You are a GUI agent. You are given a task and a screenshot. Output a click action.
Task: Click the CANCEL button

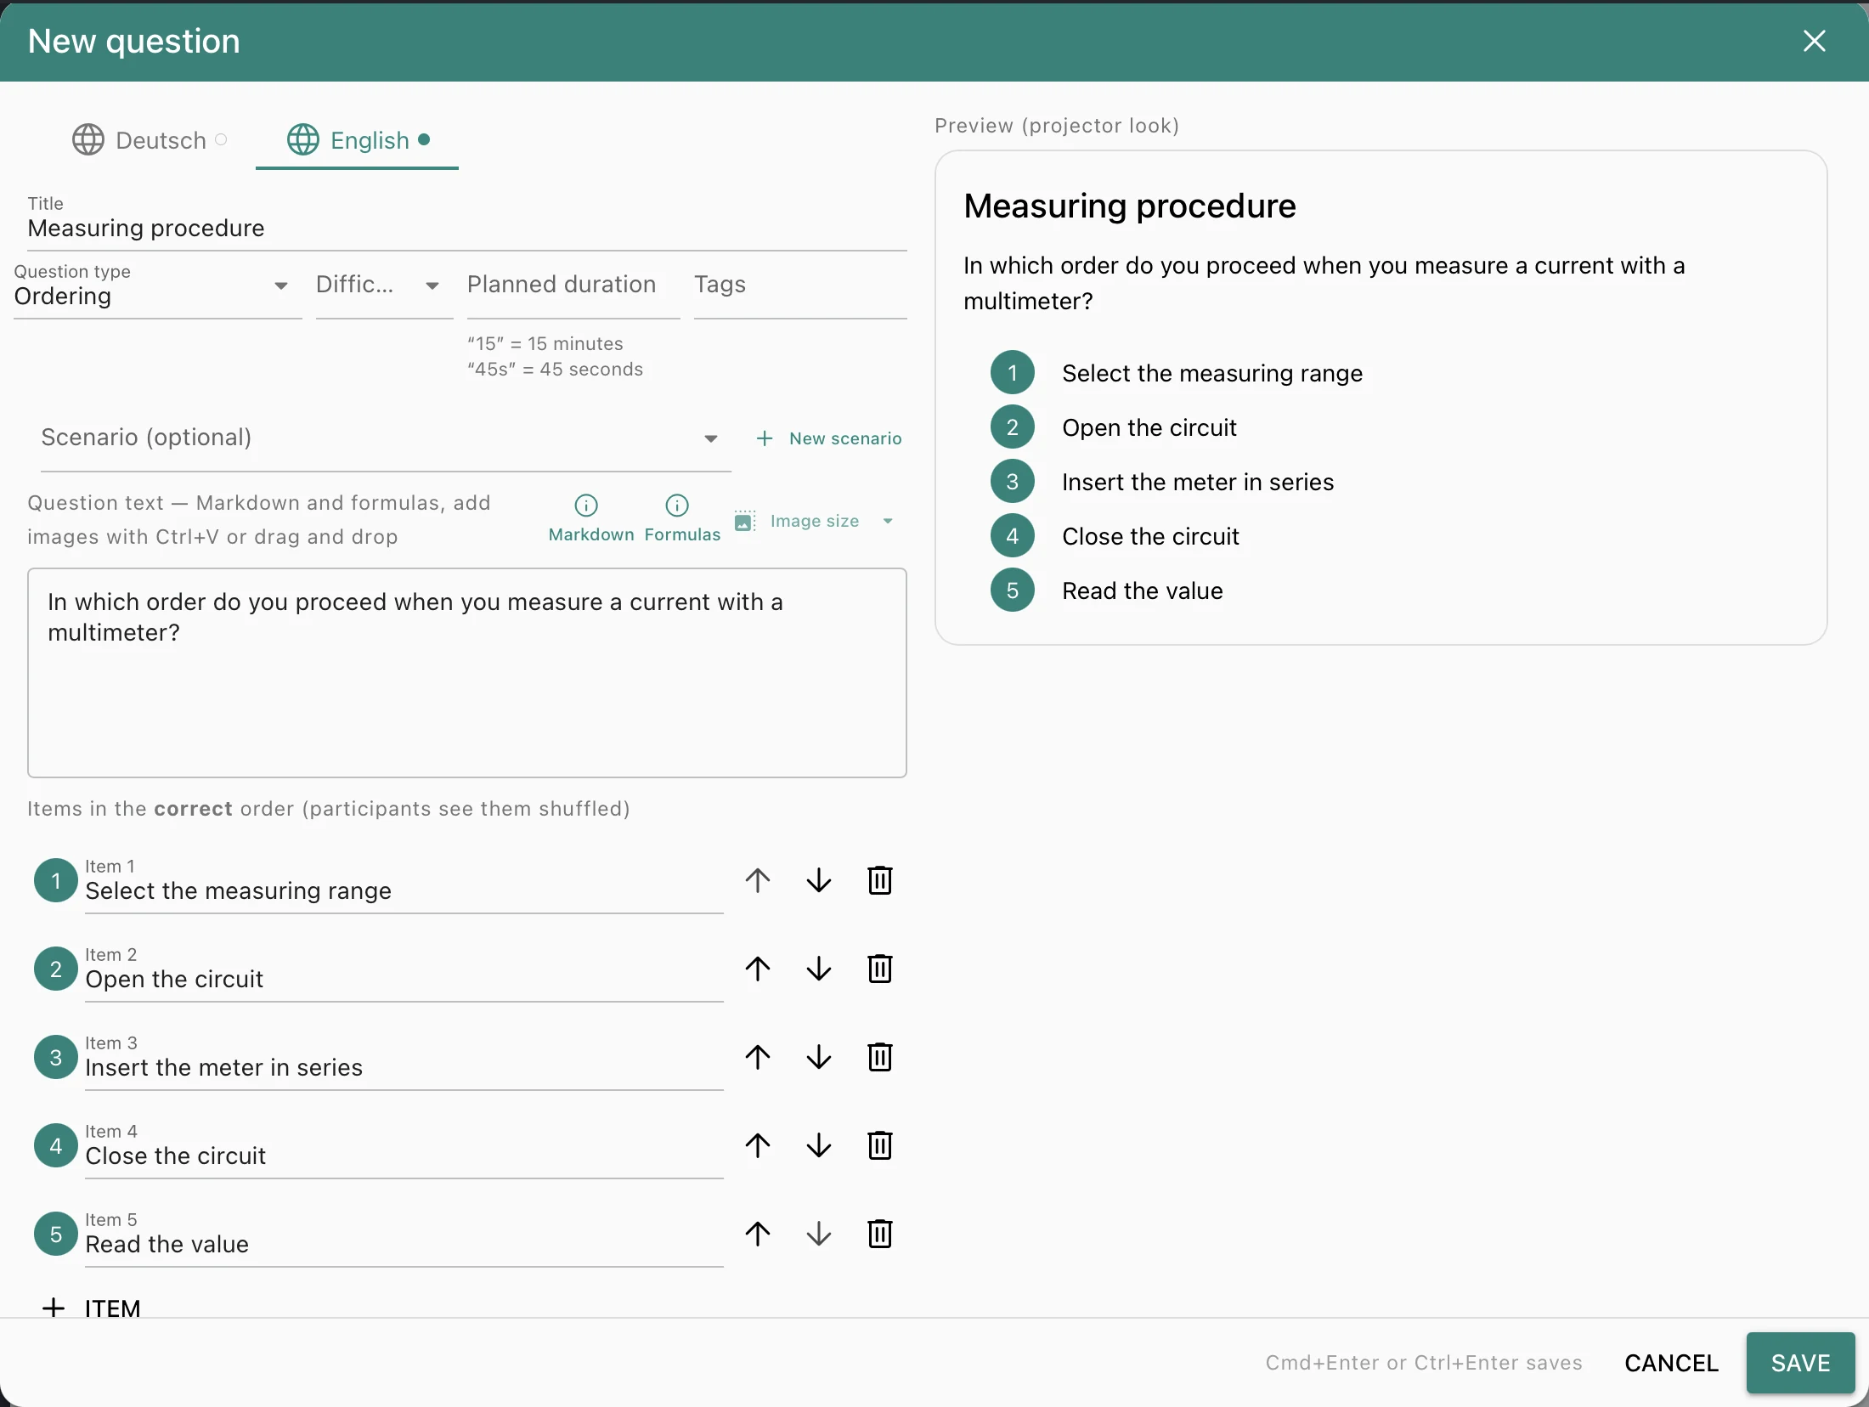pos(1671,1363)
